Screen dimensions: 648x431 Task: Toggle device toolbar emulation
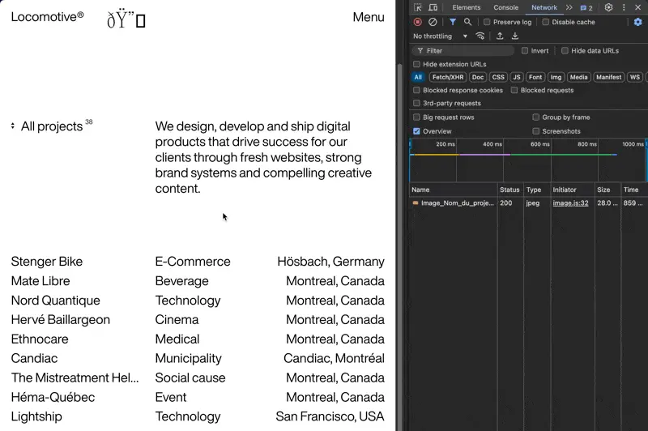click(433, 7)
